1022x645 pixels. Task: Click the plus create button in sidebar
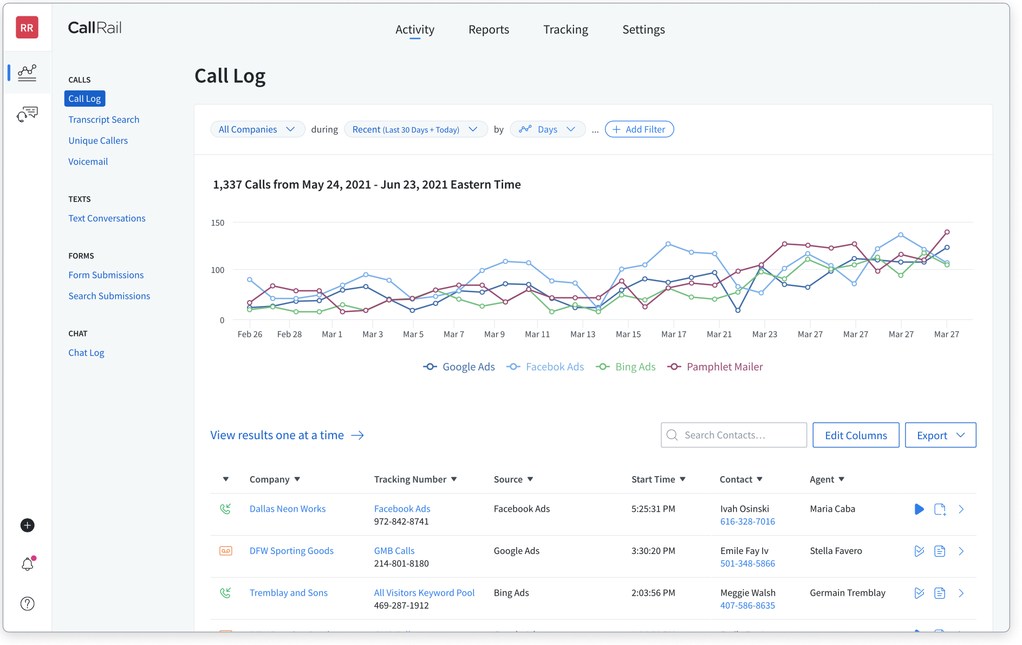coord(27,525)
